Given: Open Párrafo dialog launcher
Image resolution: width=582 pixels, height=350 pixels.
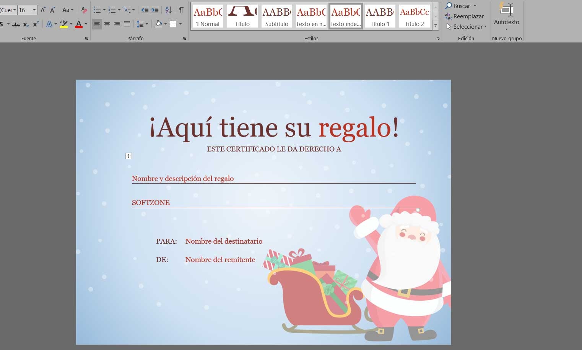Looking at the screenshot, I should coord(184,39).
